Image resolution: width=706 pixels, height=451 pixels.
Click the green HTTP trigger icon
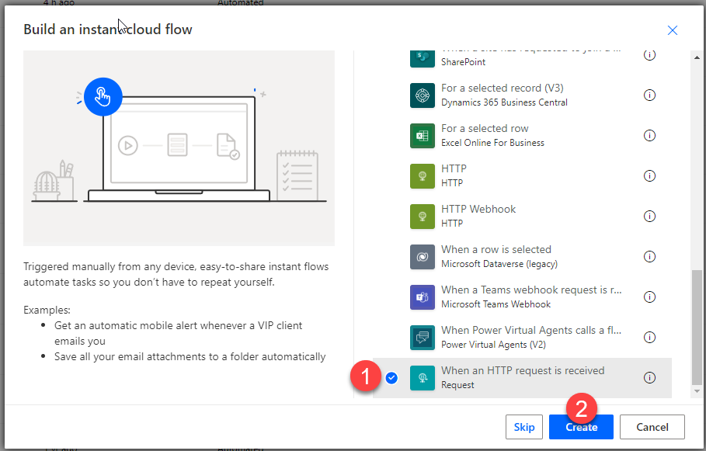423,176
